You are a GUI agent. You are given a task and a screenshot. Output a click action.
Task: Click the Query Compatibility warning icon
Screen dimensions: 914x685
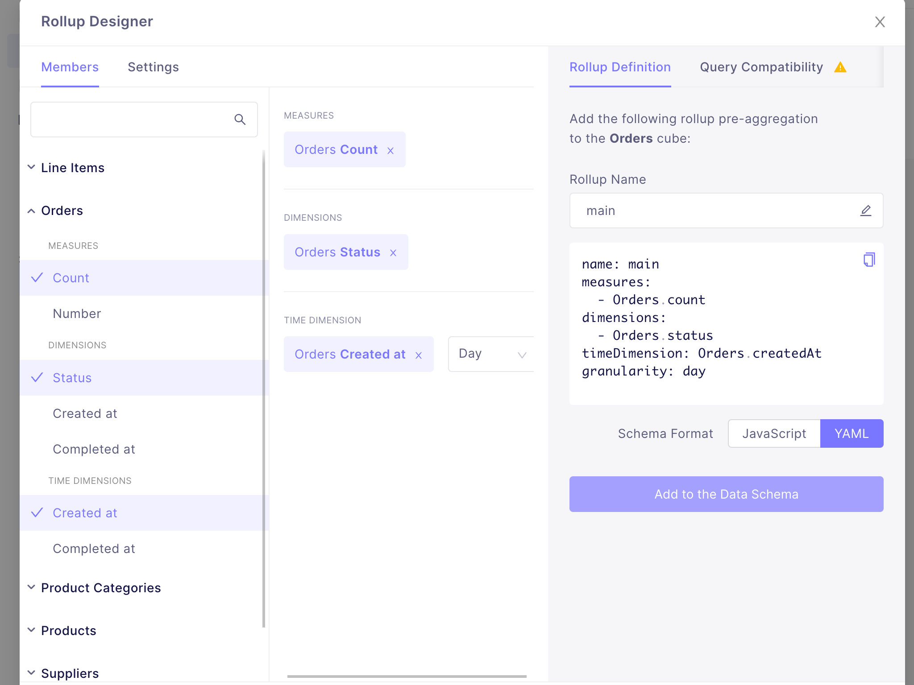tap(840, 67)
